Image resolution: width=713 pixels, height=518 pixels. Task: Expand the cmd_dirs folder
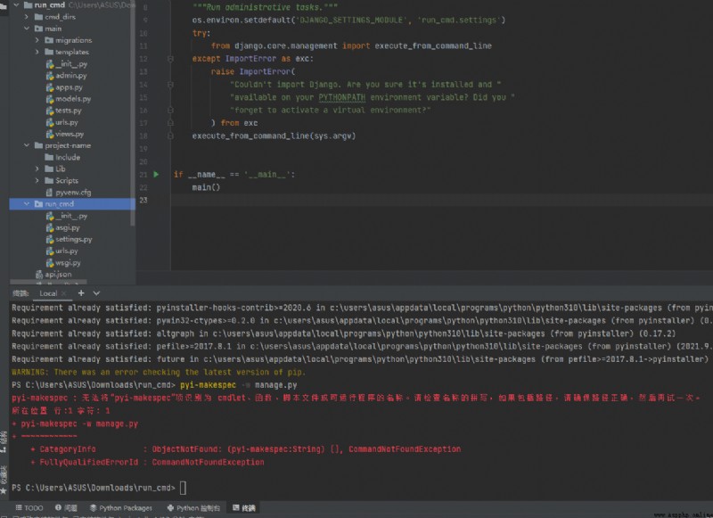(x=27, y=17)
